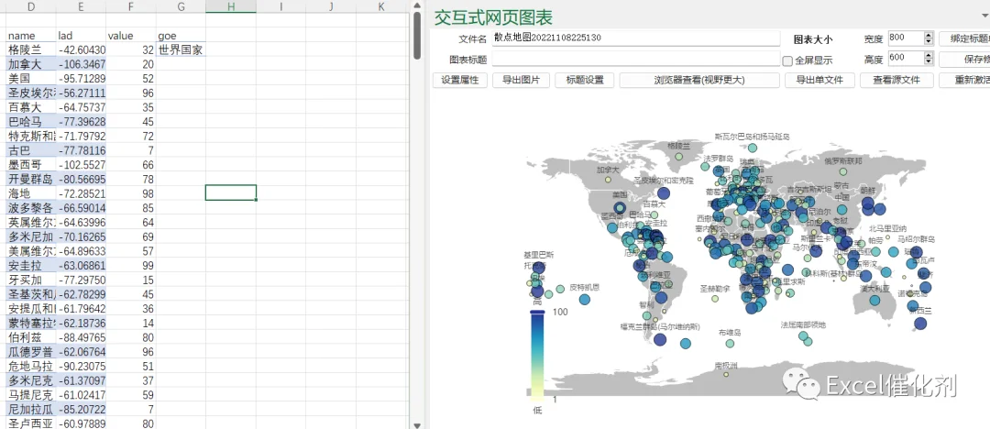Click the 导出图片 button
990x429 pixels.
coord(521,81)
